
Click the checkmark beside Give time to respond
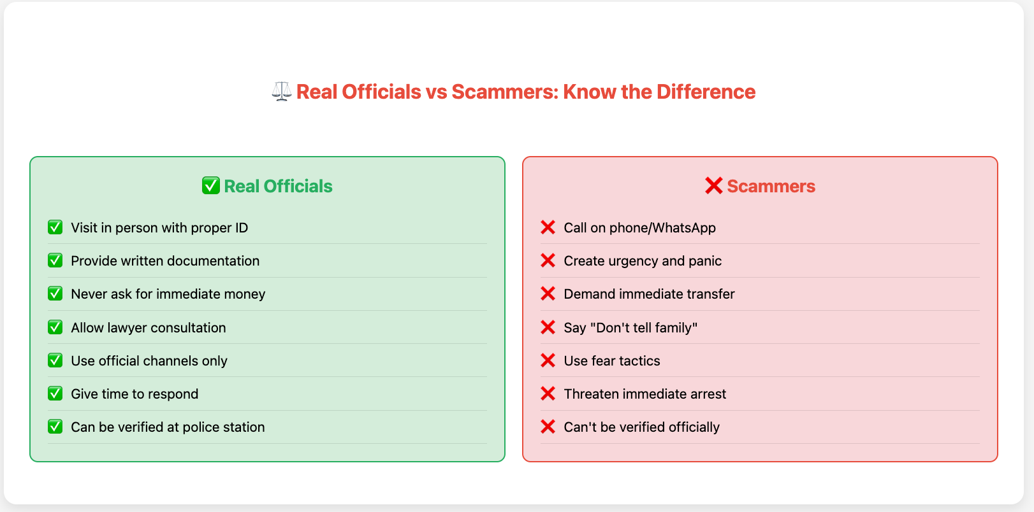[x=55, y=394]
